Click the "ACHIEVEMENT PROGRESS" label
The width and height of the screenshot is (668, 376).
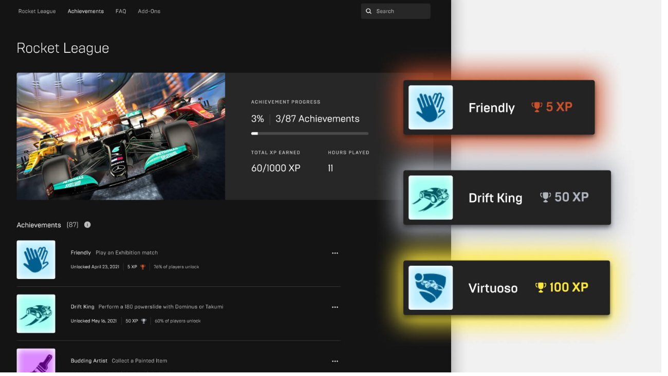(286, 102)
